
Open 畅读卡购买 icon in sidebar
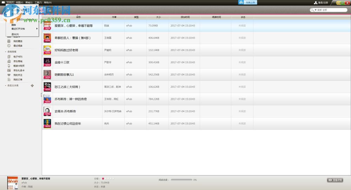(9, 66)
